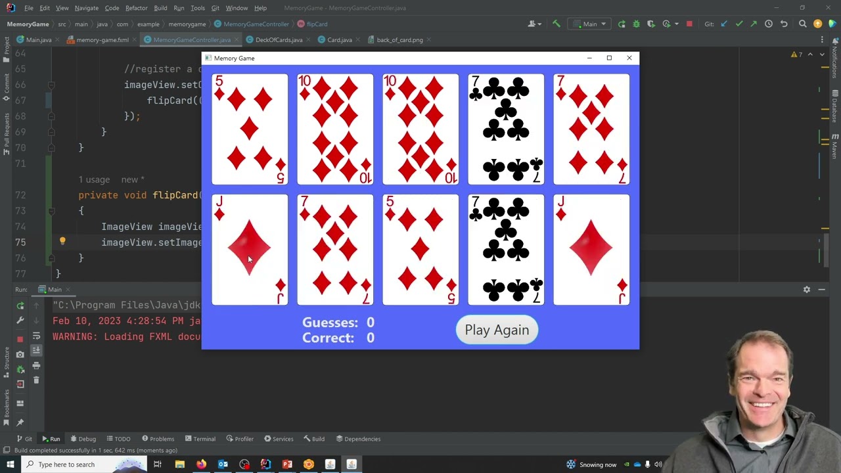
Task: Stop the running app with red square in top toolbar
Action: 689,24
